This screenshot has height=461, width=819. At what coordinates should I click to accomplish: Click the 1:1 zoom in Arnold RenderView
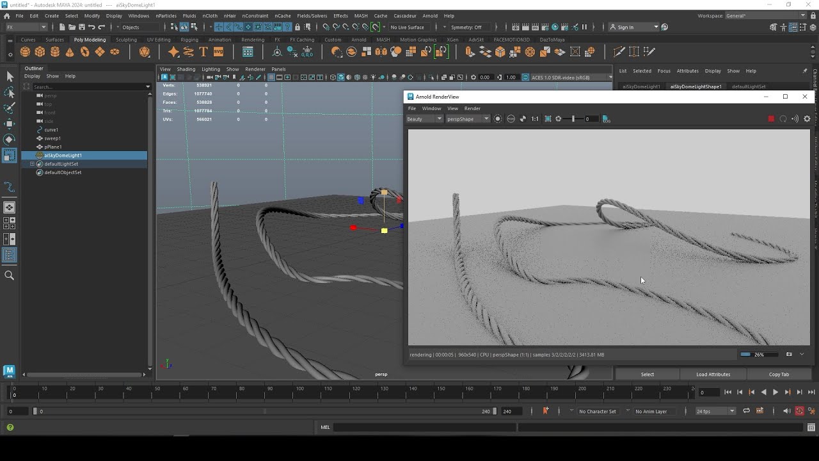[x=535, y=118]
